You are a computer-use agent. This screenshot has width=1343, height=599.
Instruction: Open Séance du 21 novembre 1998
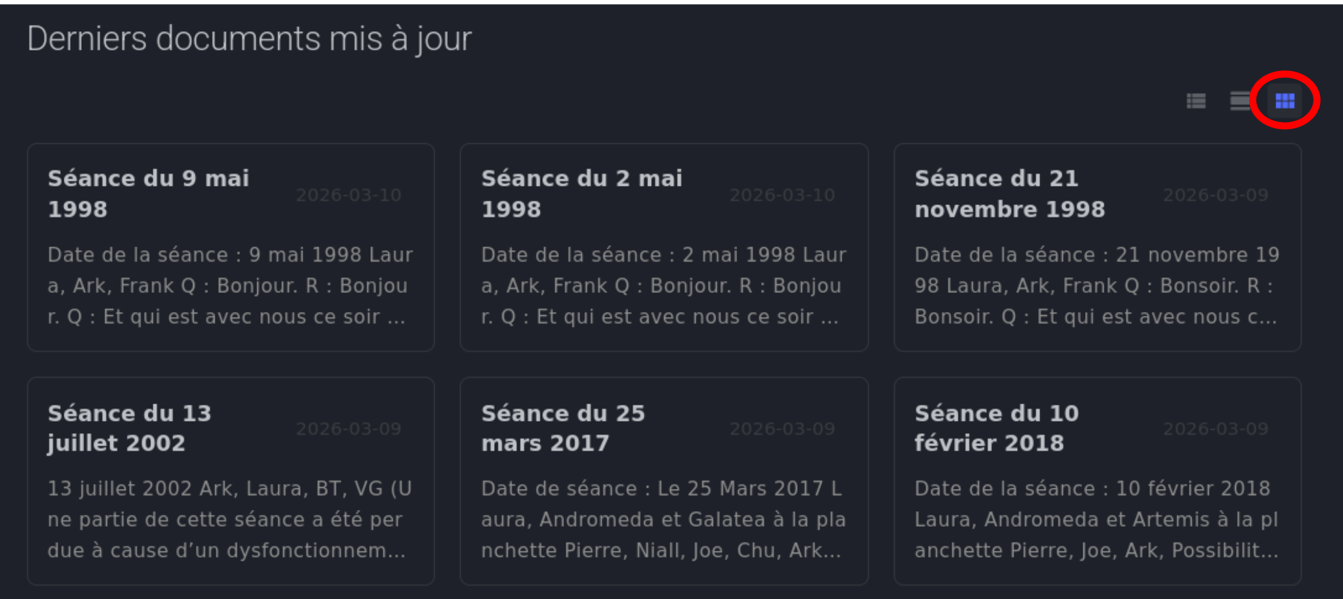[x=1009, y=194]
